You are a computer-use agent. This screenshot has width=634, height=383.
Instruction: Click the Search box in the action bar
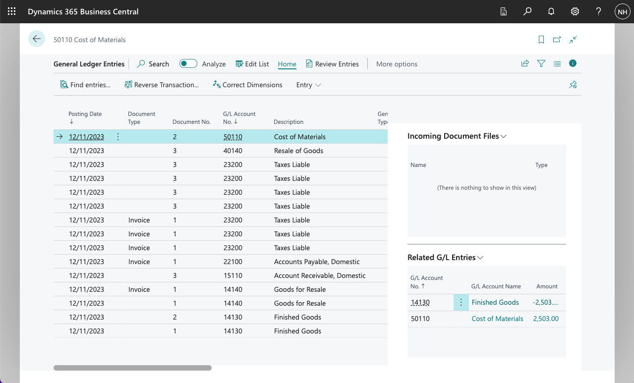click(x=153, y=64)
